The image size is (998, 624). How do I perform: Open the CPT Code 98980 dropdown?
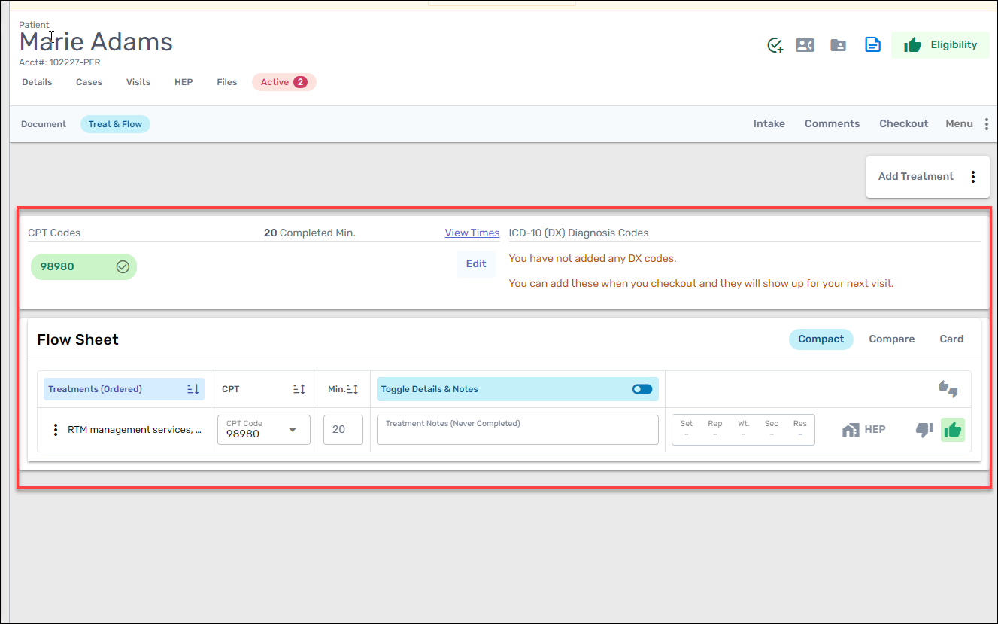293,430
